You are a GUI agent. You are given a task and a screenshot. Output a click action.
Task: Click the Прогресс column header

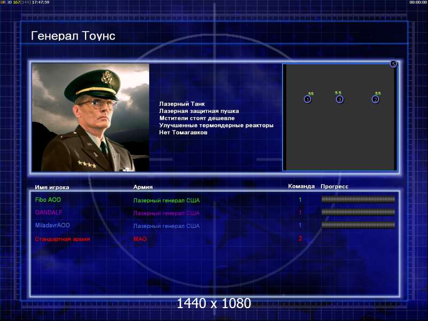334,186
